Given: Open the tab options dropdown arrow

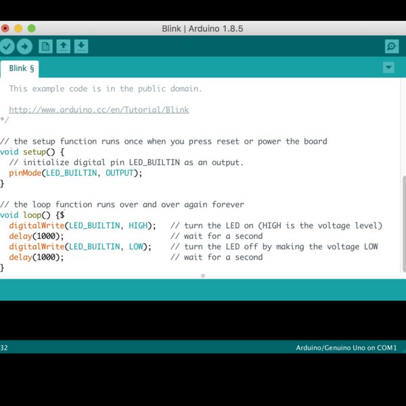Looking at the screenshot, I should (388, 68).
